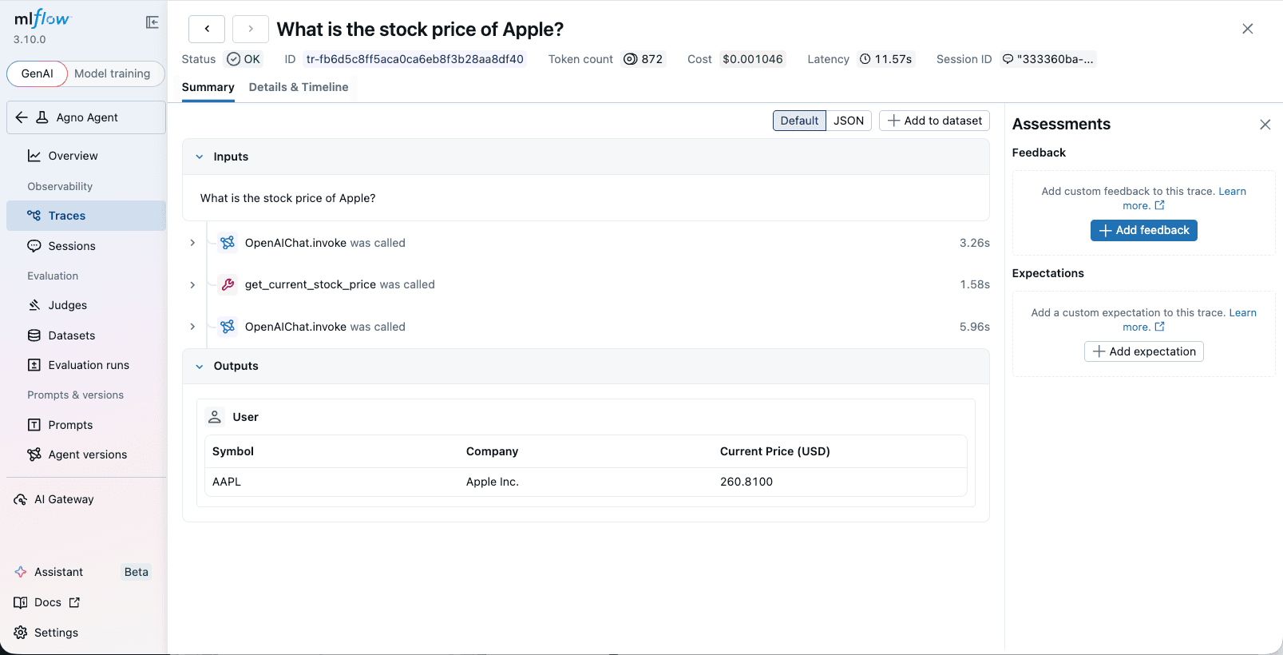Open Agent versions
1283x655 pixels.
[x=86, y=455]
